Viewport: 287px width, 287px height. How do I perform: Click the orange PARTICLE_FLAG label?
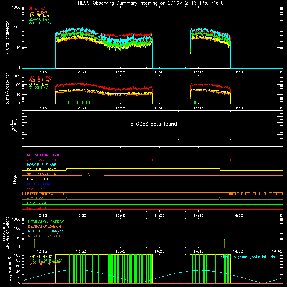click(40, 194)
